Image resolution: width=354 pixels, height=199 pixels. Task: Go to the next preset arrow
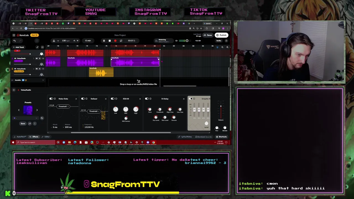click(x=37, y=110)
